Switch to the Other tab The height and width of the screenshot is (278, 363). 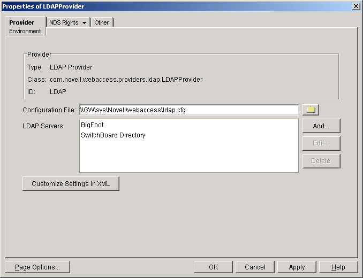pos(101,22)
